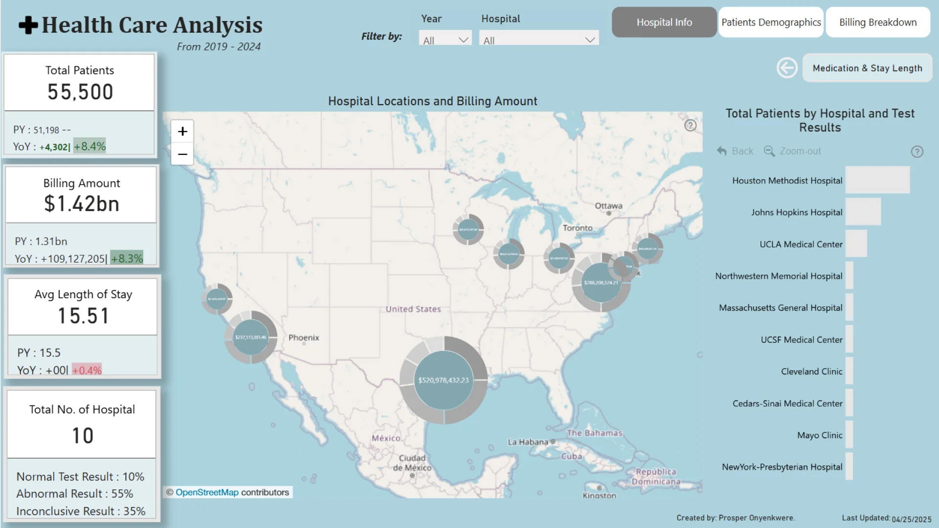
Task: Click the circular back arrow icon
Action: pyautogui.click(x=787, y=68)
